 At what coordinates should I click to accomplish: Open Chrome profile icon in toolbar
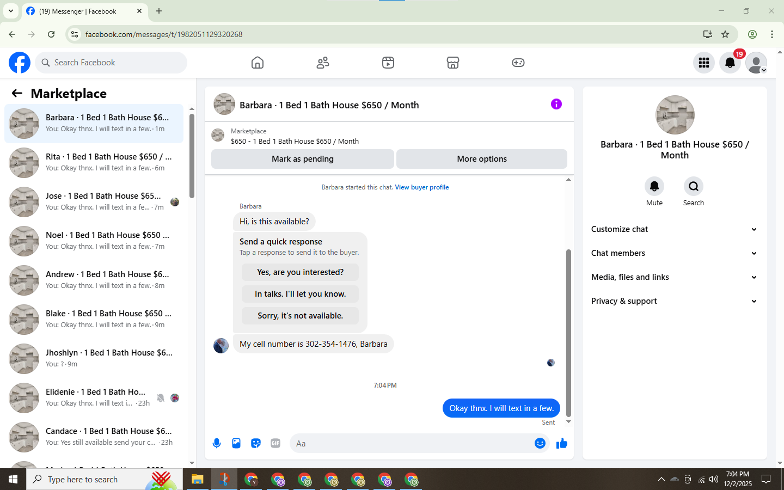point(752,34)
